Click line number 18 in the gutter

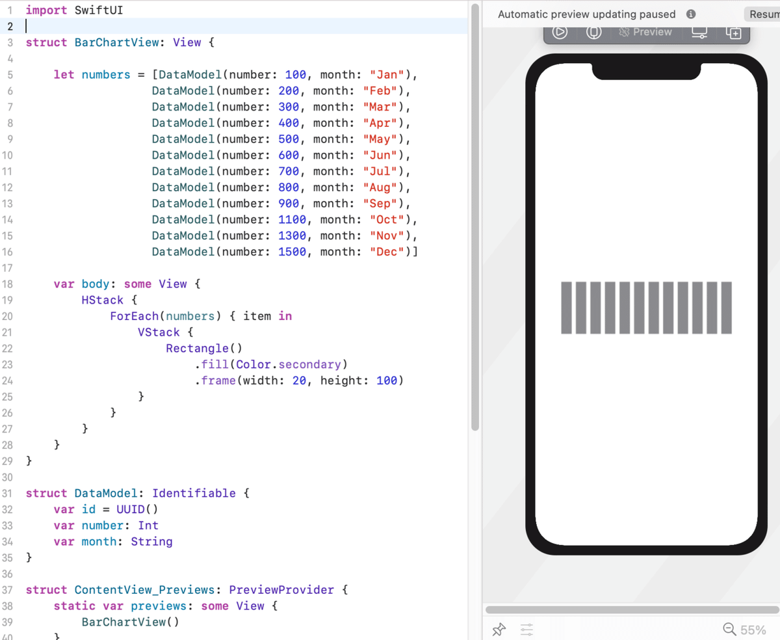point(7,284)
